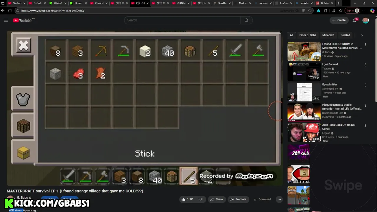Show more category chips with the arrow
Screen dimensions: 377x212
[x=362, y=35]
